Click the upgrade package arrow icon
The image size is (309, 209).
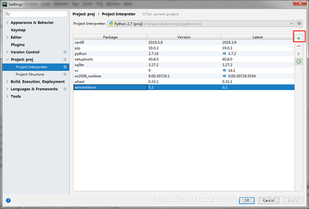(x=298, y=53)
